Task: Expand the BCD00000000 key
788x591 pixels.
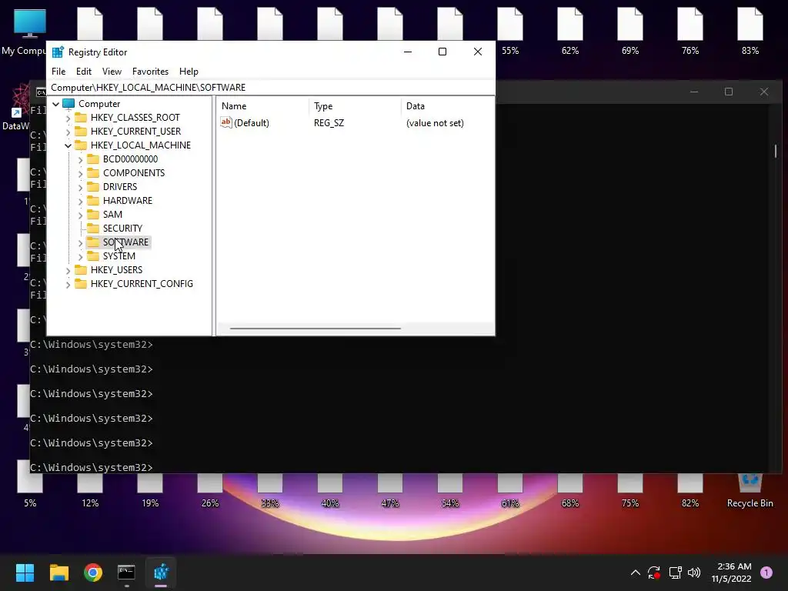Action: coord(80,159)
